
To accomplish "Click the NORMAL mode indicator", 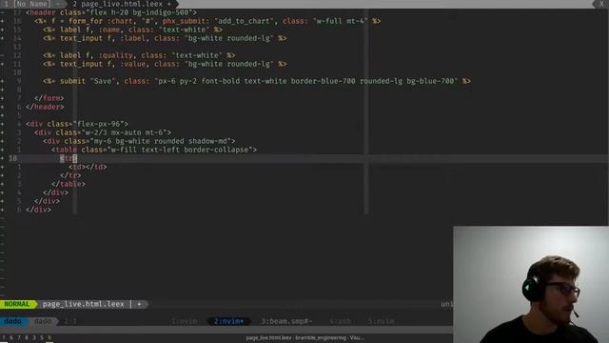I will (17, 304).
